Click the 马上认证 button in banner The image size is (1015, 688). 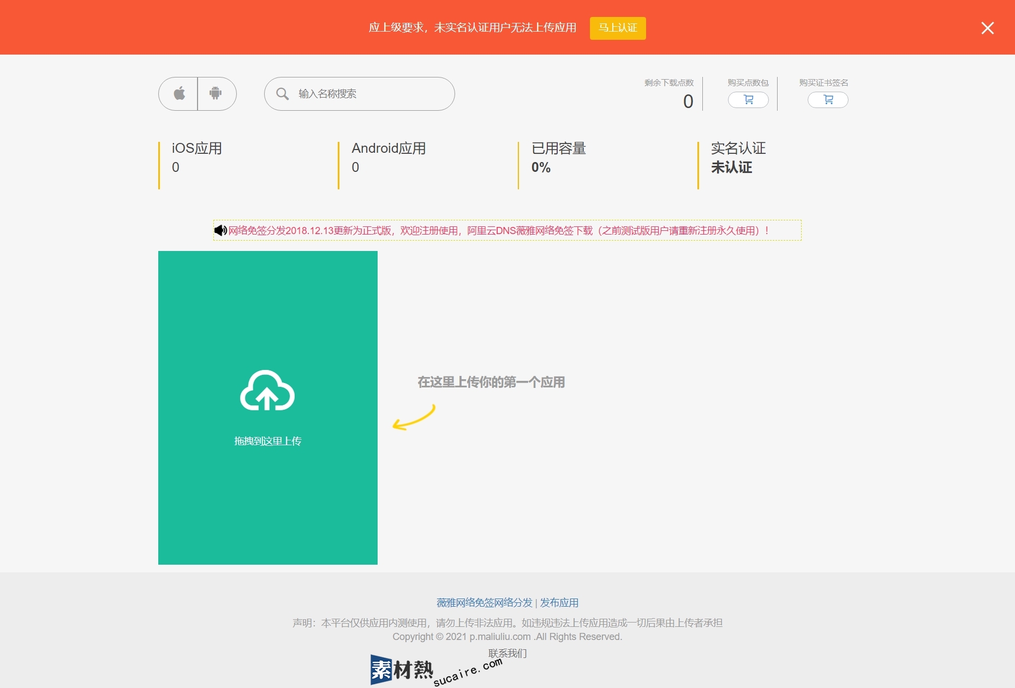tap(618, 28)
